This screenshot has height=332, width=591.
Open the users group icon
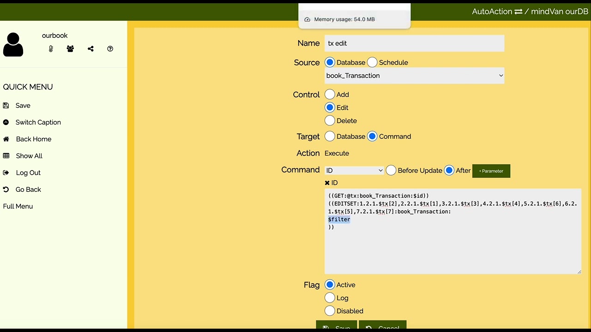[70, 49]
